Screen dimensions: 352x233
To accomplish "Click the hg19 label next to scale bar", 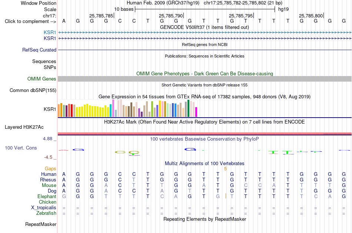I will click(283, 9).
